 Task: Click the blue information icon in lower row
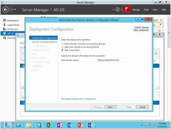click(23, 103)
